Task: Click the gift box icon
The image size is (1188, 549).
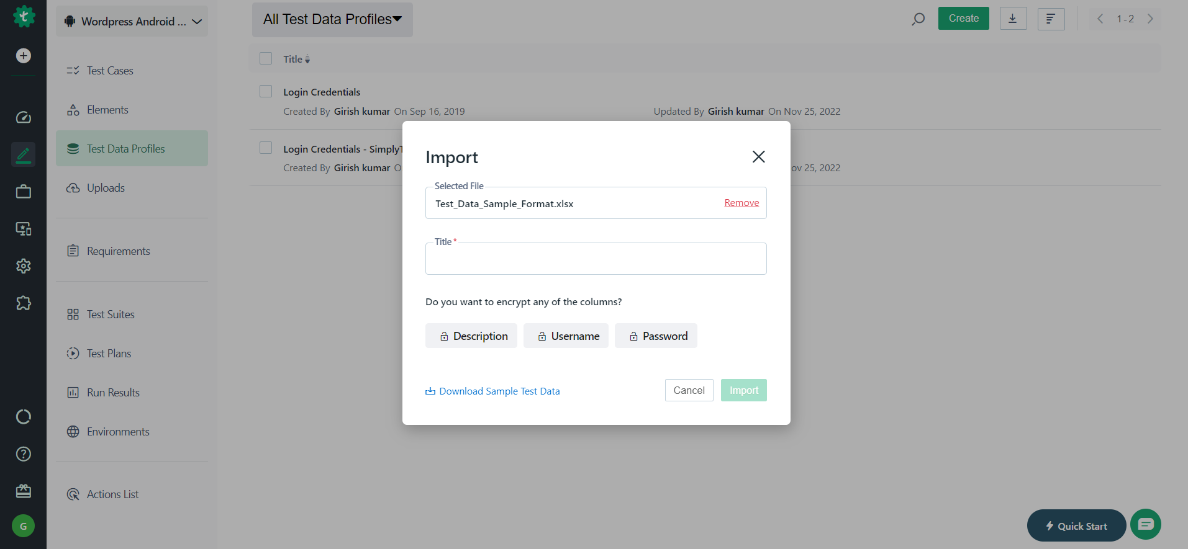Action: [24, 491]
